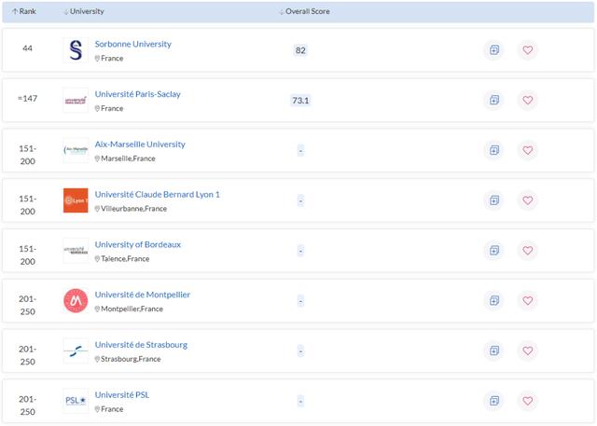This screenshot has height=426, width=597.
Task: Add Sorbonne University to compare list
Action: point(493,50)
